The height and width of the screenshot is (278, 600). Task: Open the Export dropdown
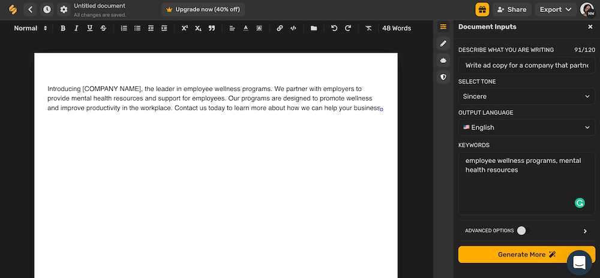tap(556, 10)
